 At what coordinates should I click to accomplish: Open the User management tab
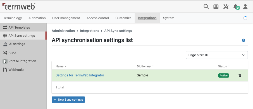pos(66,18)
